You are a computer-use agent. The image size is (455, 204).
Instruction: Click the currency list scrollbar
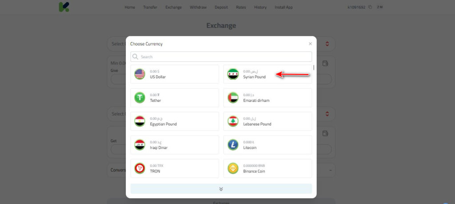[x=314, y=68]
